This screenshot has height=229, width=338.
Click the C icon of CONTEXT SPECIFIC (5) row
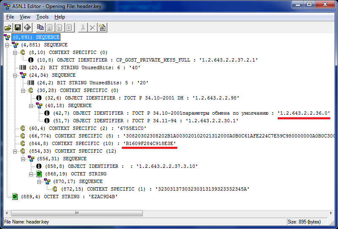tap(23, 136)
